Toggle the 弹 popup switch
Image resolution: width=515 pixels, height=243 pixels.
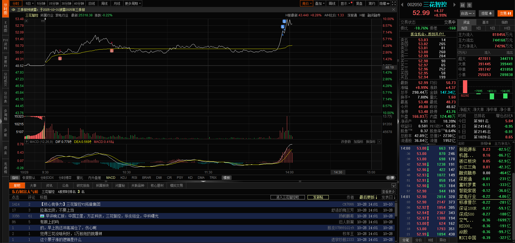tap(390, 178)
